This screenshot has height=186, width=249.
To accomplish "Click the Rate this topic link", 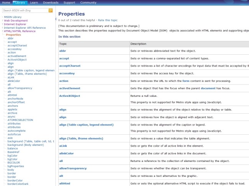I will coord(108,20).
